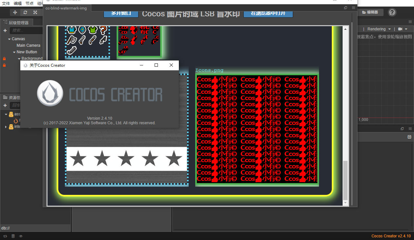This screenshot has width=414, height=240.
Task: Click the Xiamen Yaji copyright text
Action: click(100, 123)
